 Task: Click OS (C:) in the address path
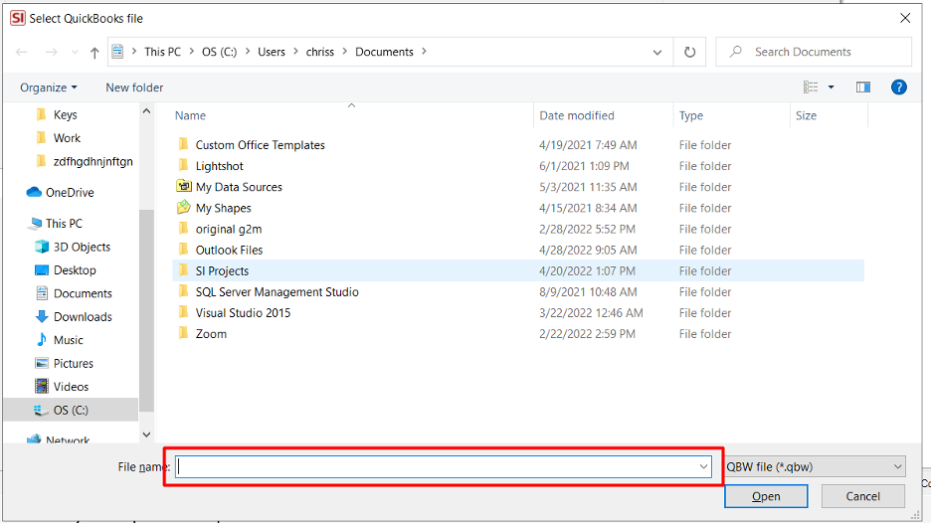(x=219, y=52)
